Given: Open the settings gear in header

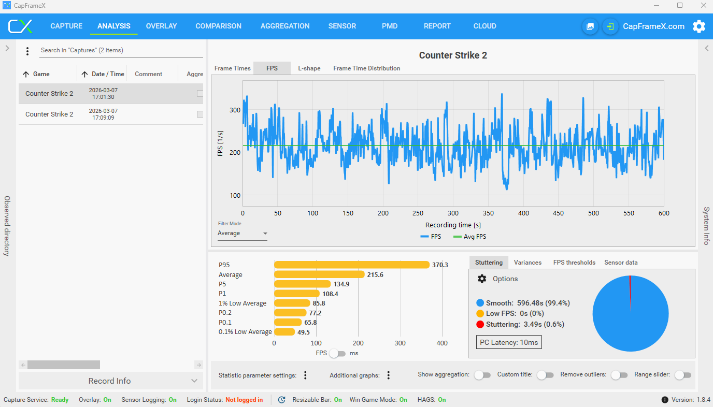Looking at the screenshot, I should (699, 26).
